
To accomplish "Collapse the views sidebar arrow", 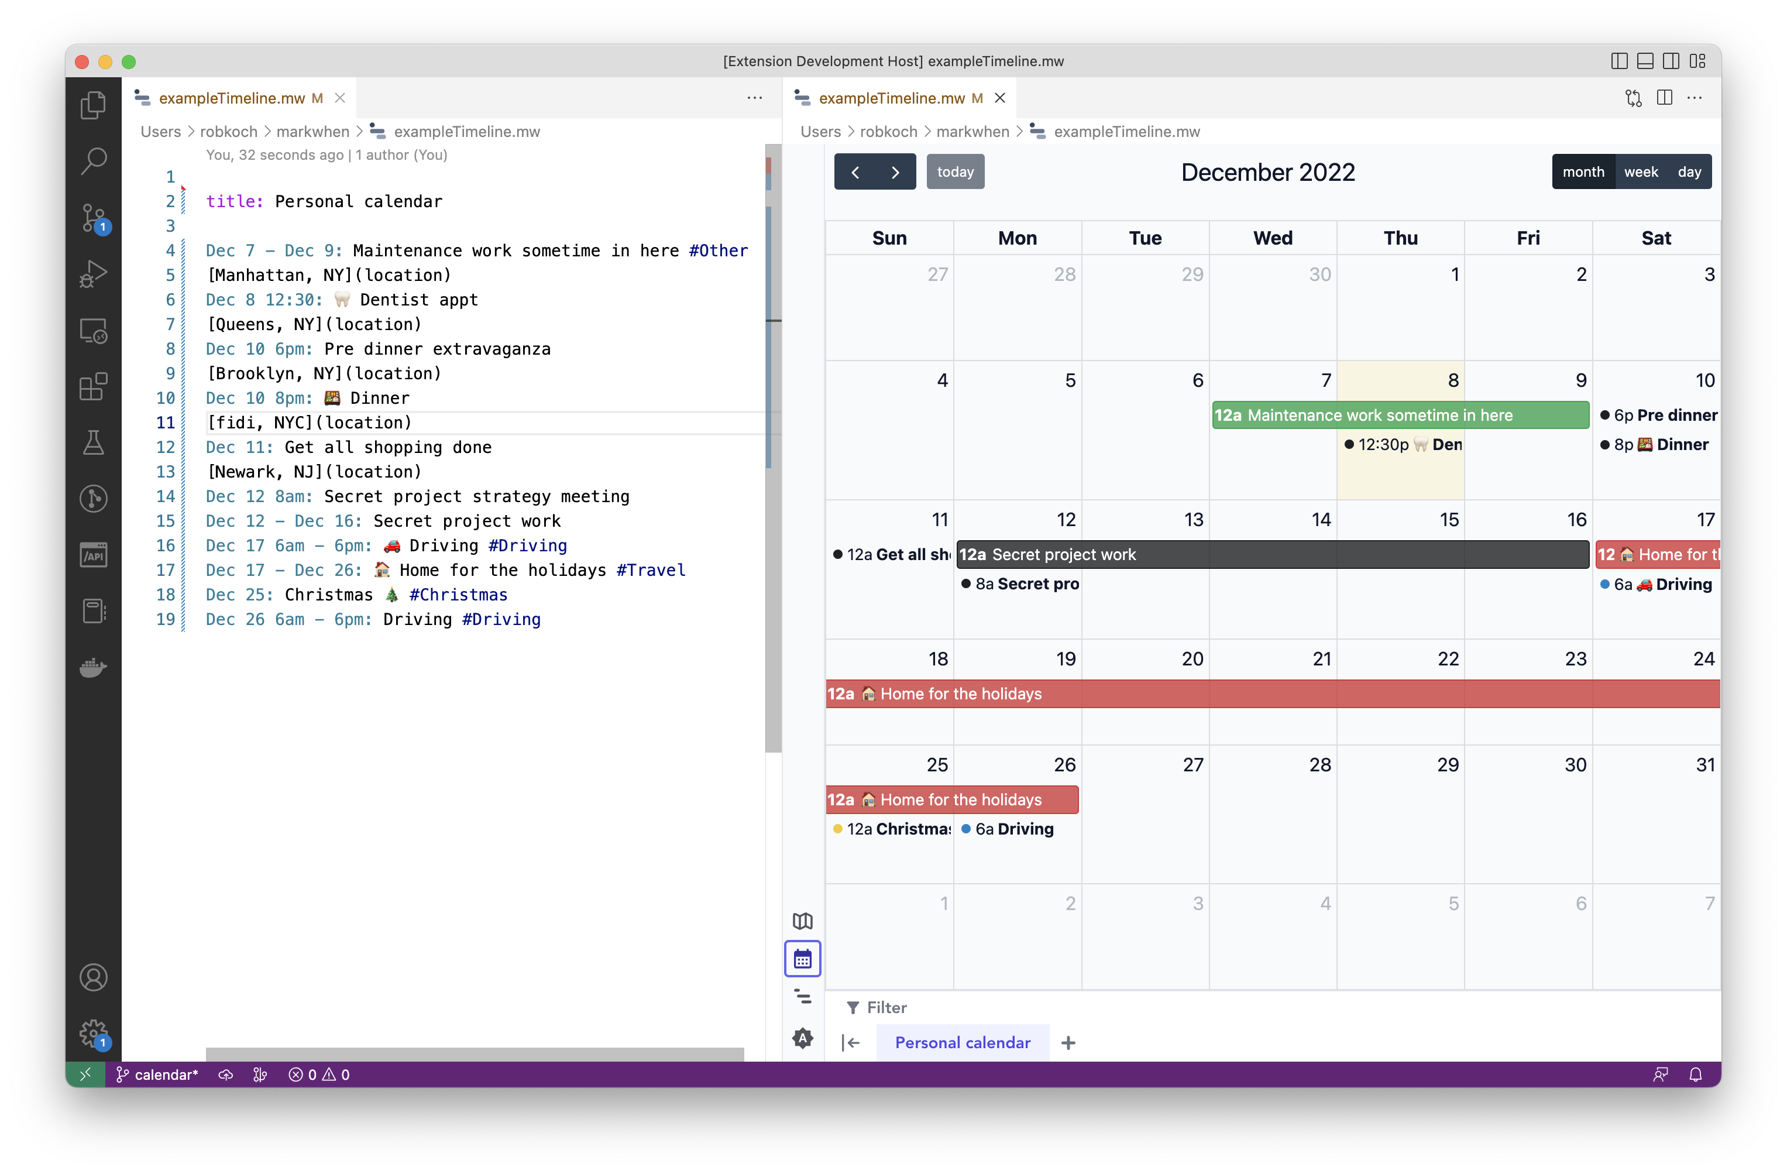I will pyautogui.click(x=851, y=1042).
